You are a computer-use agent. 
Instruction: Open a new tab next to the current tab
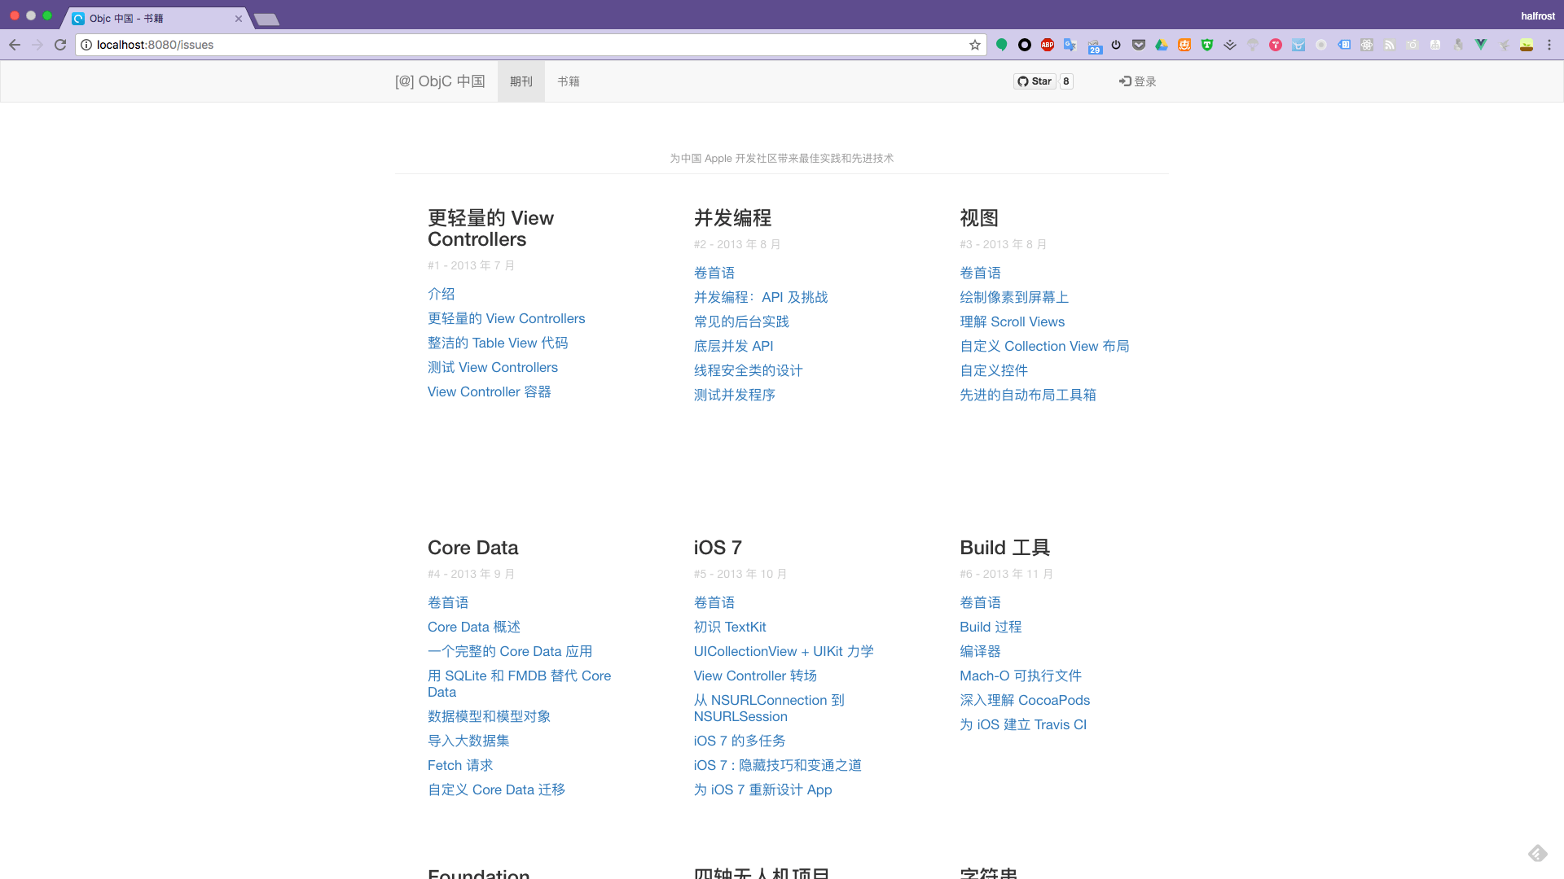[267, 19]
